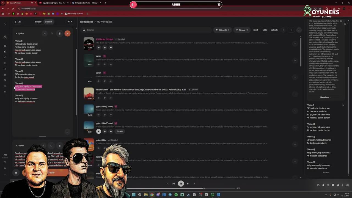Seek in the player progress bar
Screen dimensions: 352x198
pyautogui.click(x=181, y=188)
